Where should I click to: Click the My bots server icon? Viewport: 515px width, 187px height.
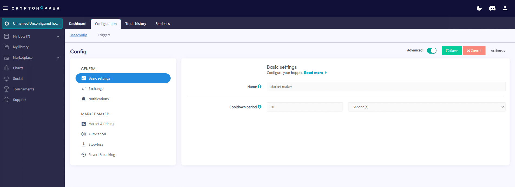coord(6,36)
